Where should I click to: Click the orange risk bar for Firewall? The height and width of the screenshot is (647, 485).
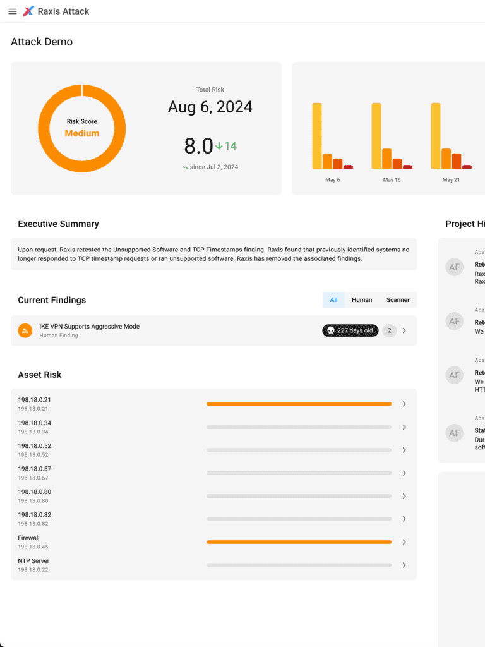tap(299, 541)
